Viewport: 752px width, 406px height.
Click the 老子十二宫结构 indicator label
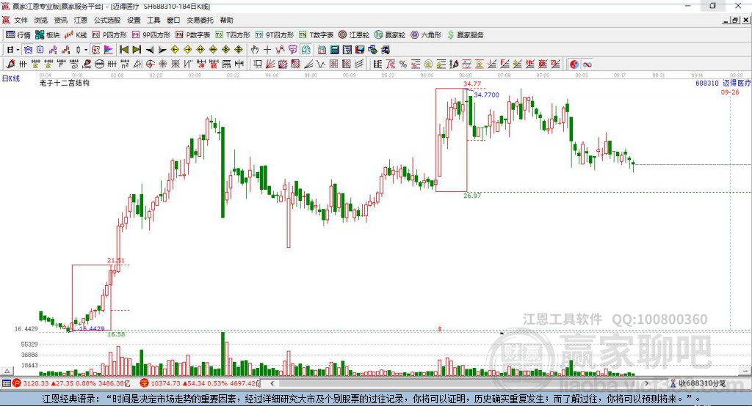[x=65, y=83]
